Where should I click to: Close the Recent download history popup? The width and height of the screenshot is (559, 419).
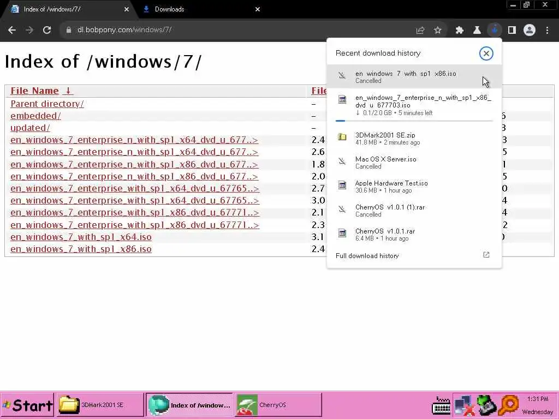[486, 53]
